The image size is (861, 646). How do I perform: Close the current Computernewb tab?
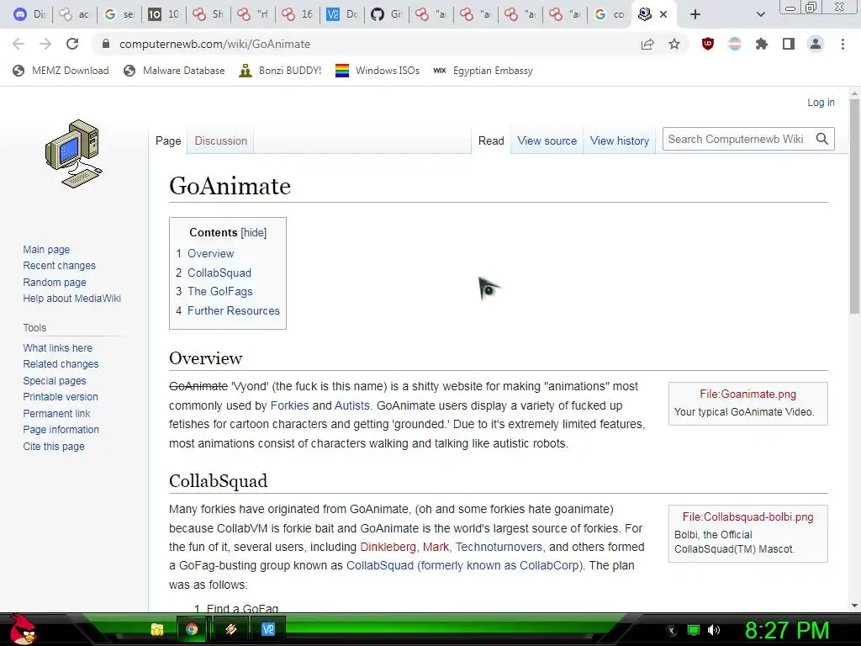pos(663,14)
